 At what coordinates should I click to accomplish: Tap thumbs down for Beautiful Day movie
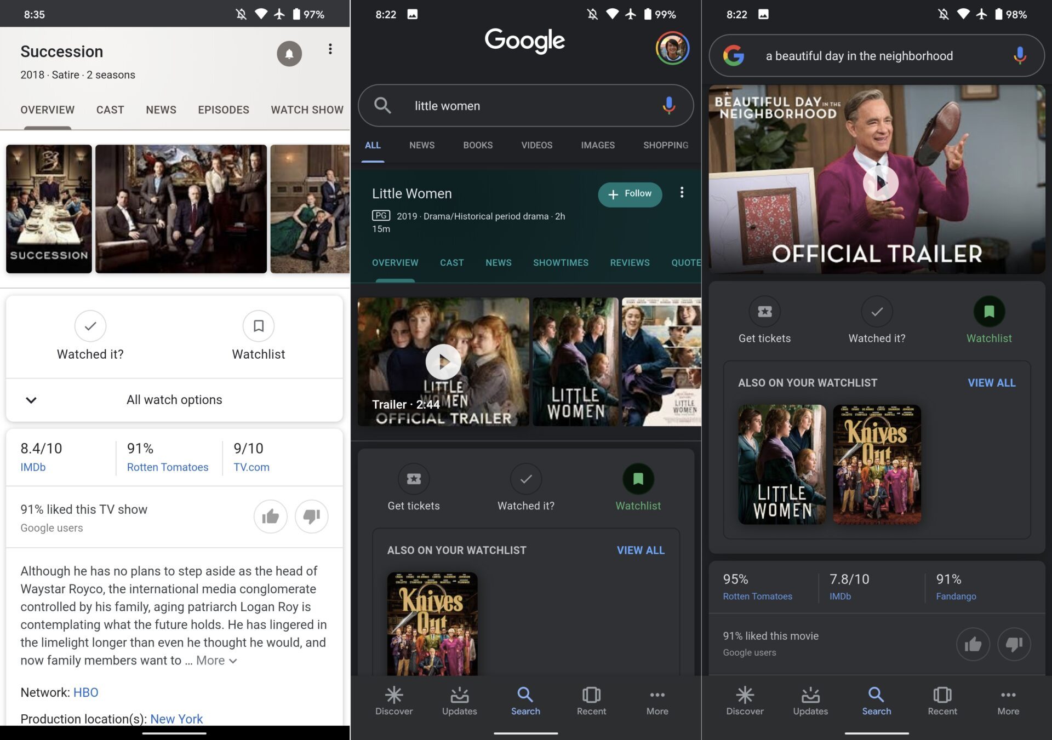[x=1014, y=644]
